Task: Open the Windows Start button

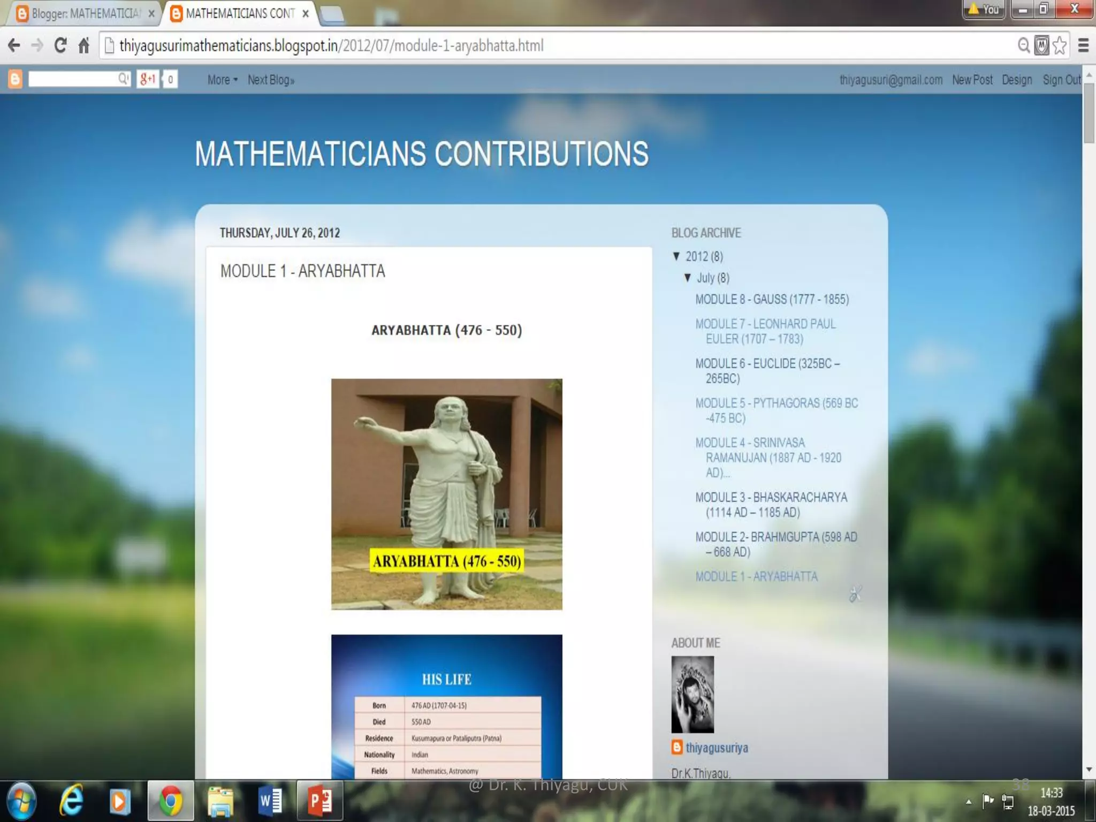Action: 21,801
